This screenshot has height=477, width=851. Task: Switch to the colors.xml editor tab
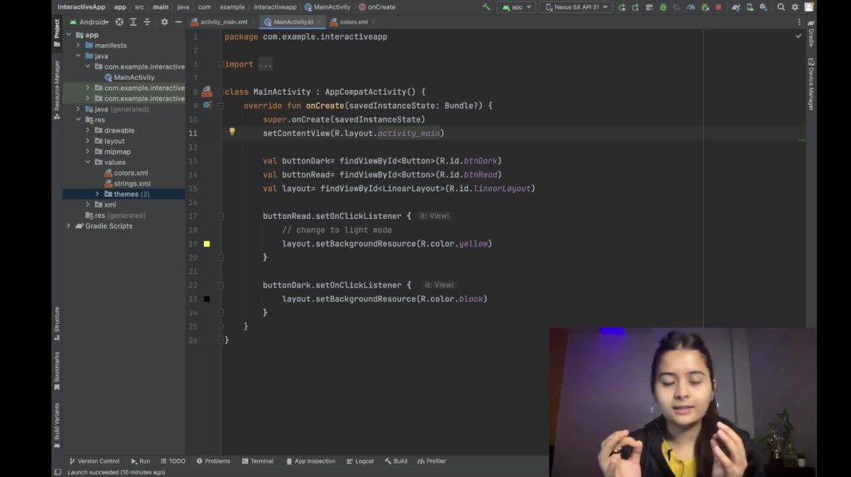[353, 22]
